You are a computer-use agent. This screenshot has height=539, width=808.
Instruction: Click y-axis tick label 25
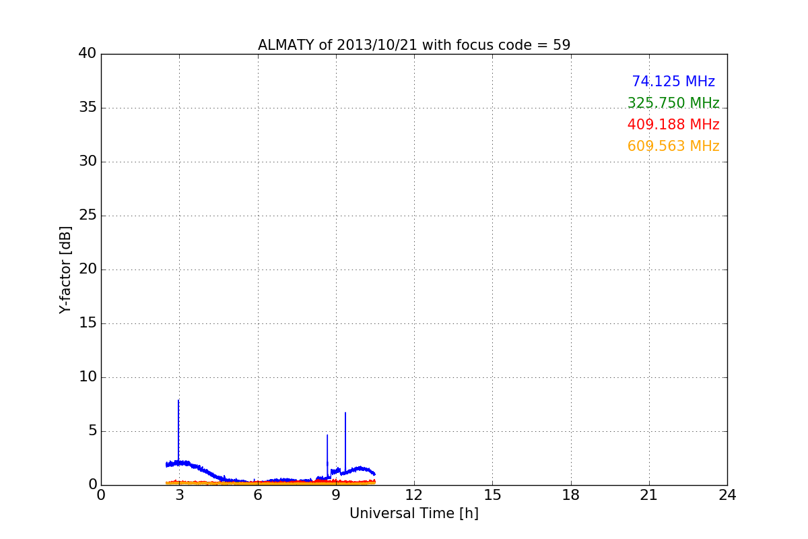pos(88,216)
